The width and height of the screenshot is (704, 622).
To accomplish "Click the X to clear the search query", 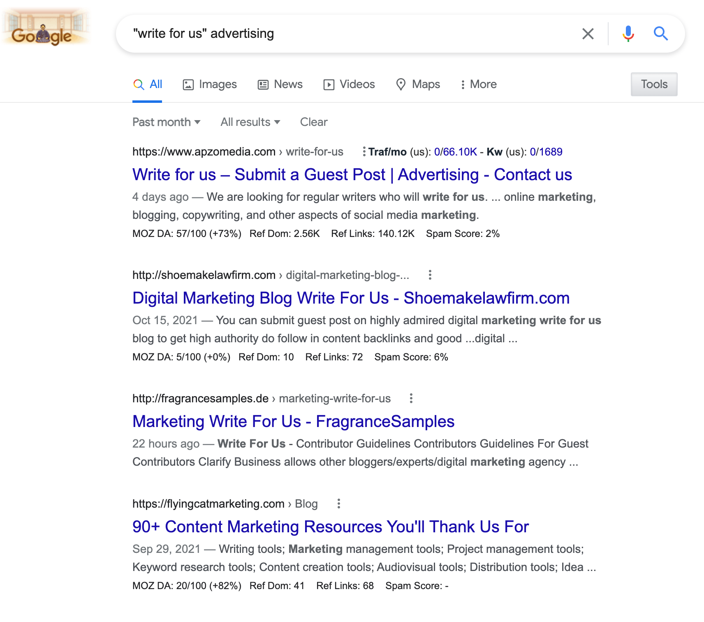I will [x=588, y=34].
